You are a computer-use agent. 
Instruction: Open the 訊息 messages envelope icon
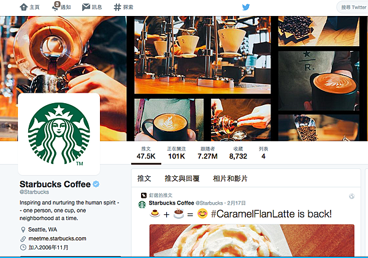click(86, 7)
